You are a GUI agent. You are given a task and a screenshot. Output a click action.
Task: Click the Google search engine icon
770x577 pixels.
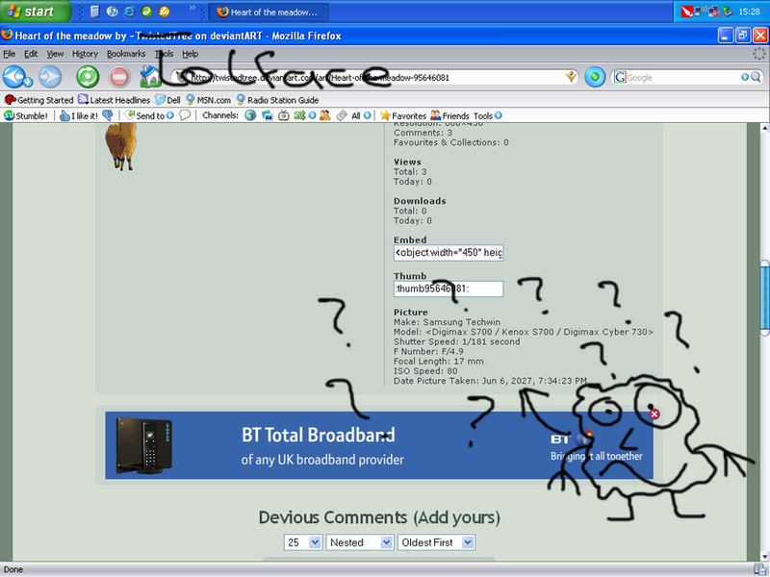(x=620, y=77)
